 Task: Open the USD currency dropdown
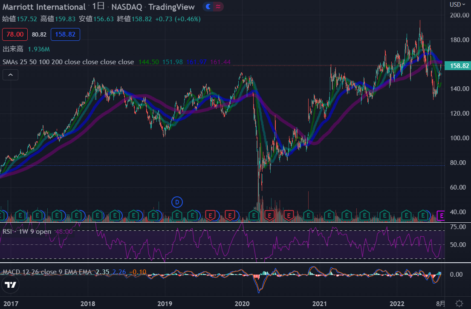point(457,5)
